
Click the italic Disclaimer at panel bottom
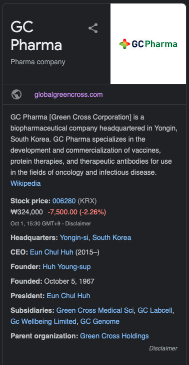[x=163, y=348]
